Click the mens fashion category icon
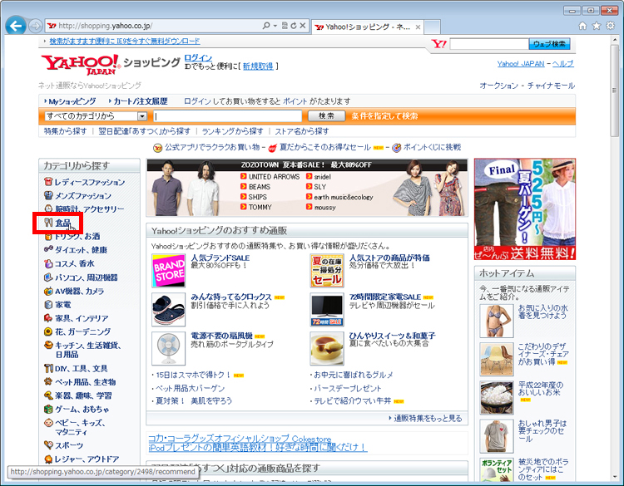624x486 pixels. pyautogui.click(x=48, y=195)
